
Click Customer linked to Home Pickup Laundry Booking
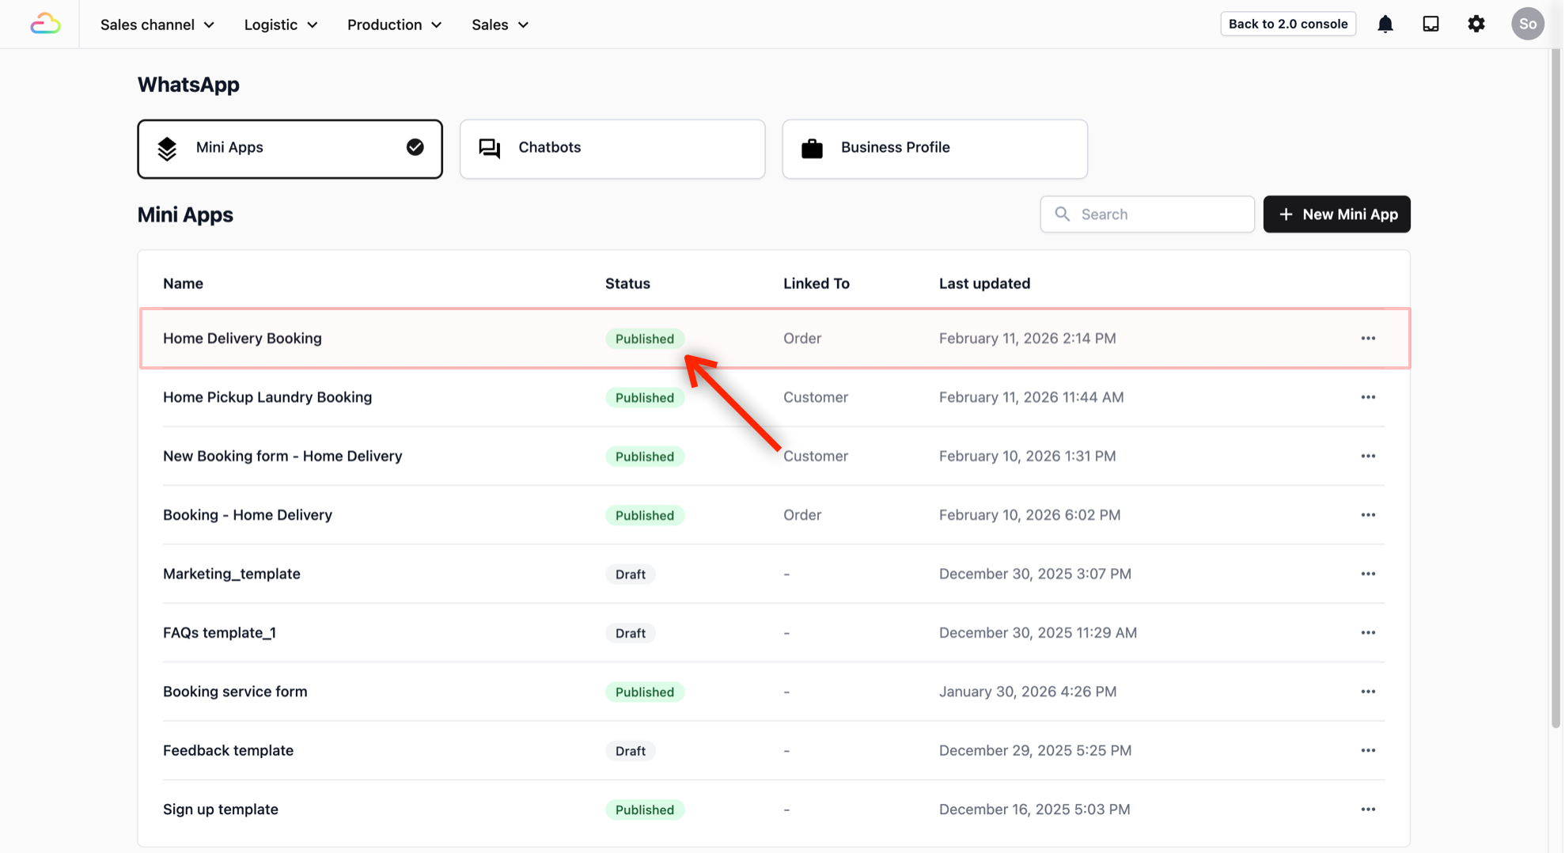816,397
